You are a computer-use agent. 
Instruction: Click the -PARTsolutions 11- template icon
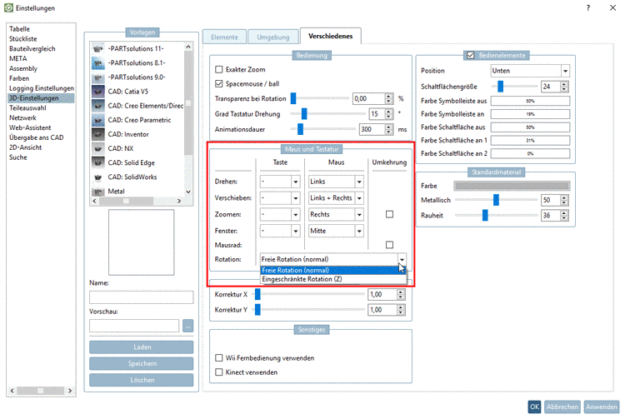[x=98, y=48]
